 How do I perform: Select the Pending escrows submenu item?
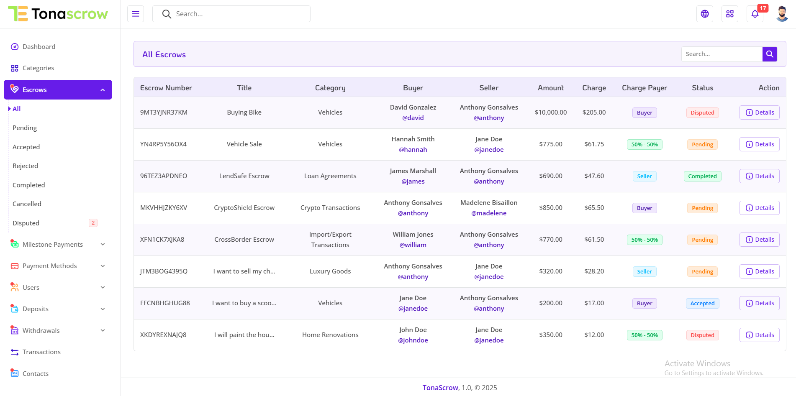(25, 128)
